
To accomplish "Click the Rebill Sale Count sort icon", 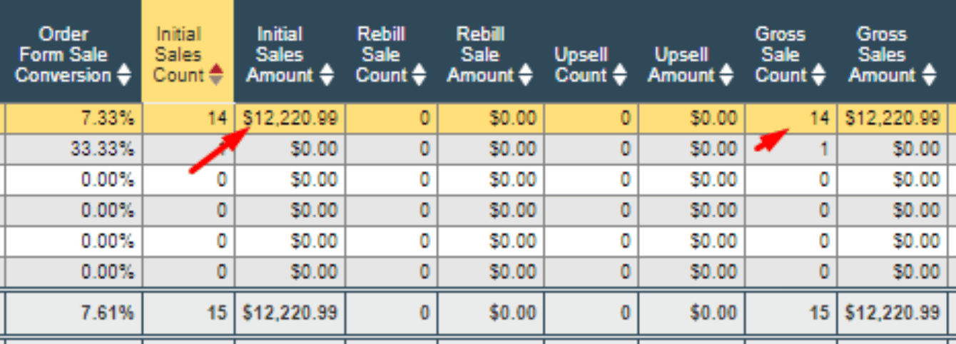I will point(419,75).
